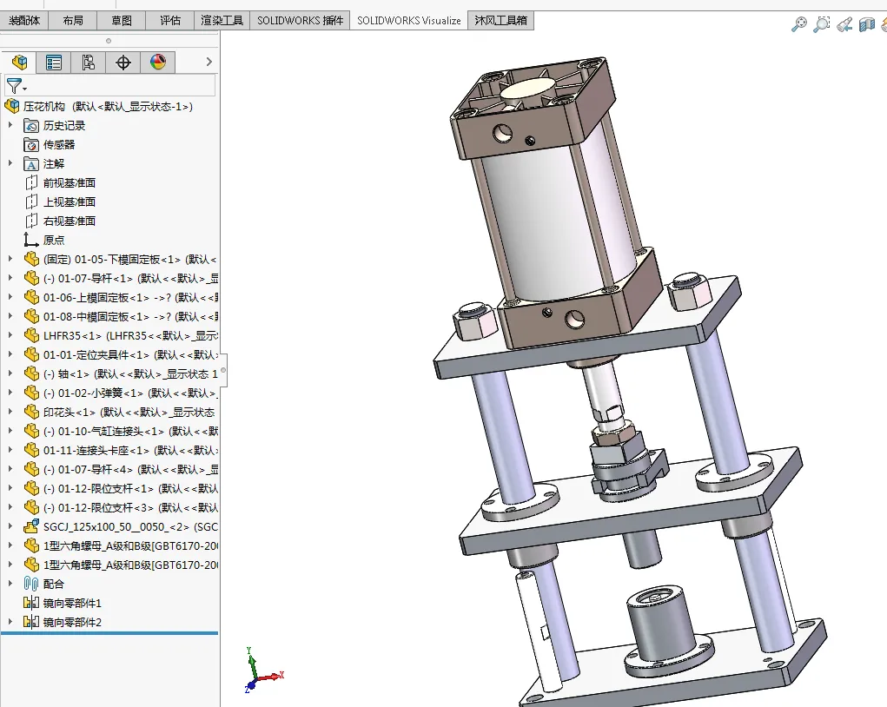
Task: Open the DisplayManager color ball tab
Action: [x=158, y=63]
